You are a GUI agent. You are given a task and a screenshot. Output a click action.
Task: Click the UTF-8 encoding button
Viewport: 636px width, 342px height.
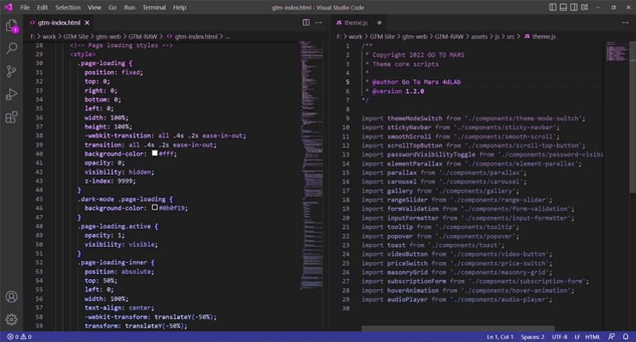(x=559, y=337)
